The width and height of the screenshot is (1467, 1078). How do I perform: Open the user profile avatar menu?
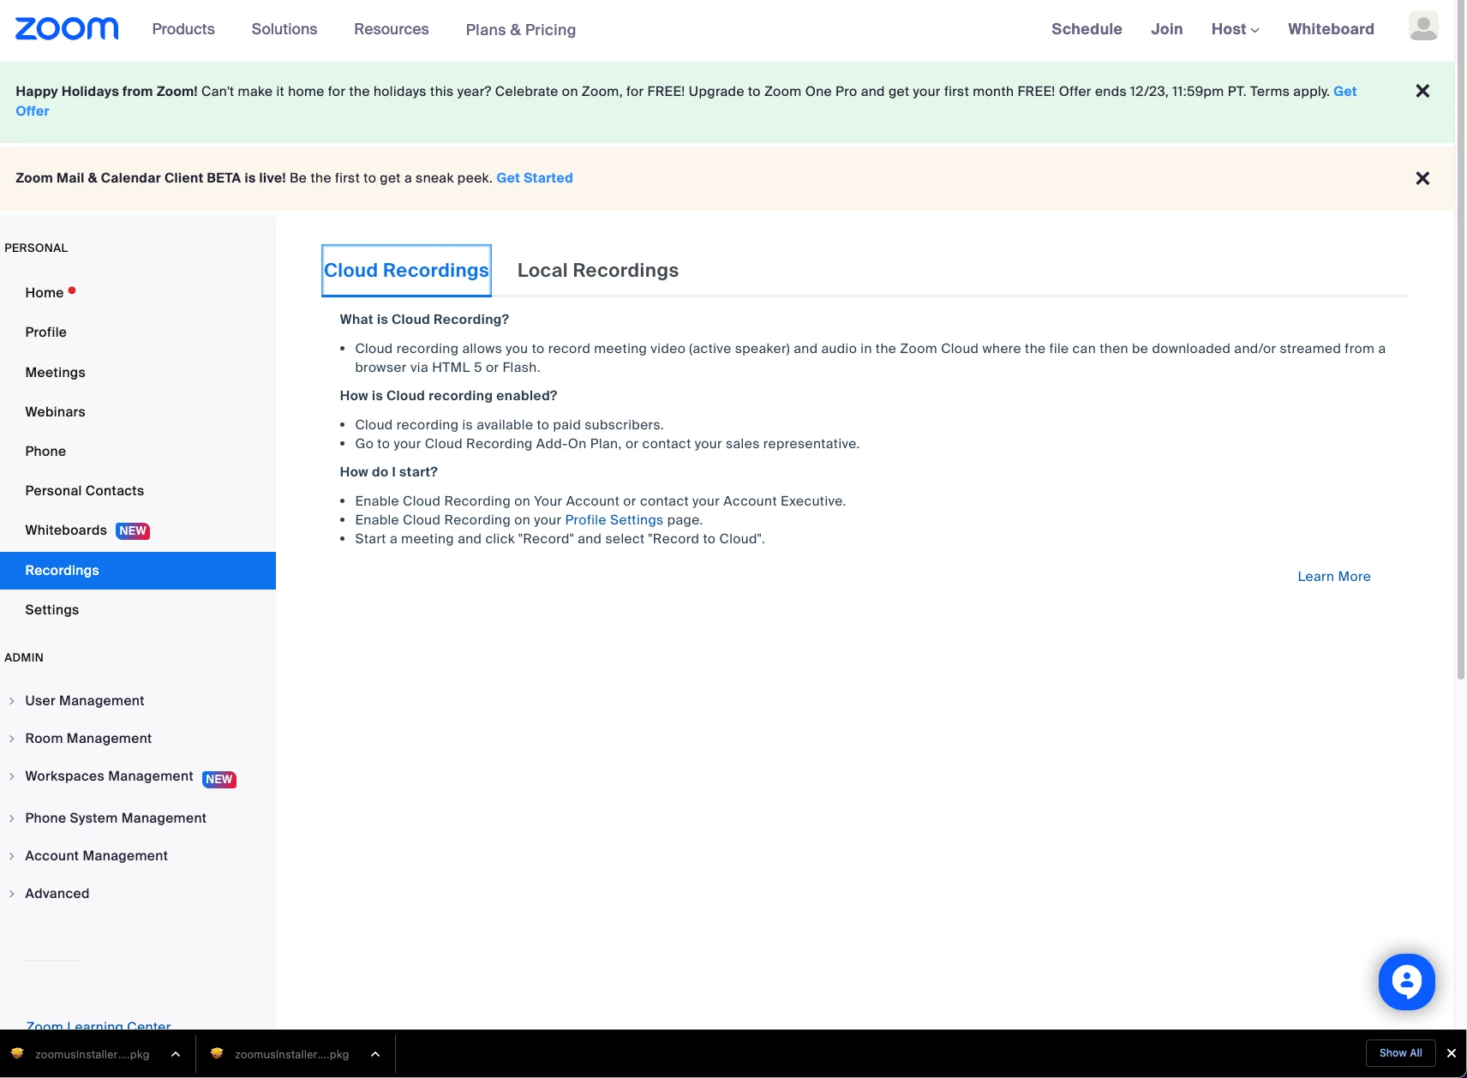[1423, 27]
